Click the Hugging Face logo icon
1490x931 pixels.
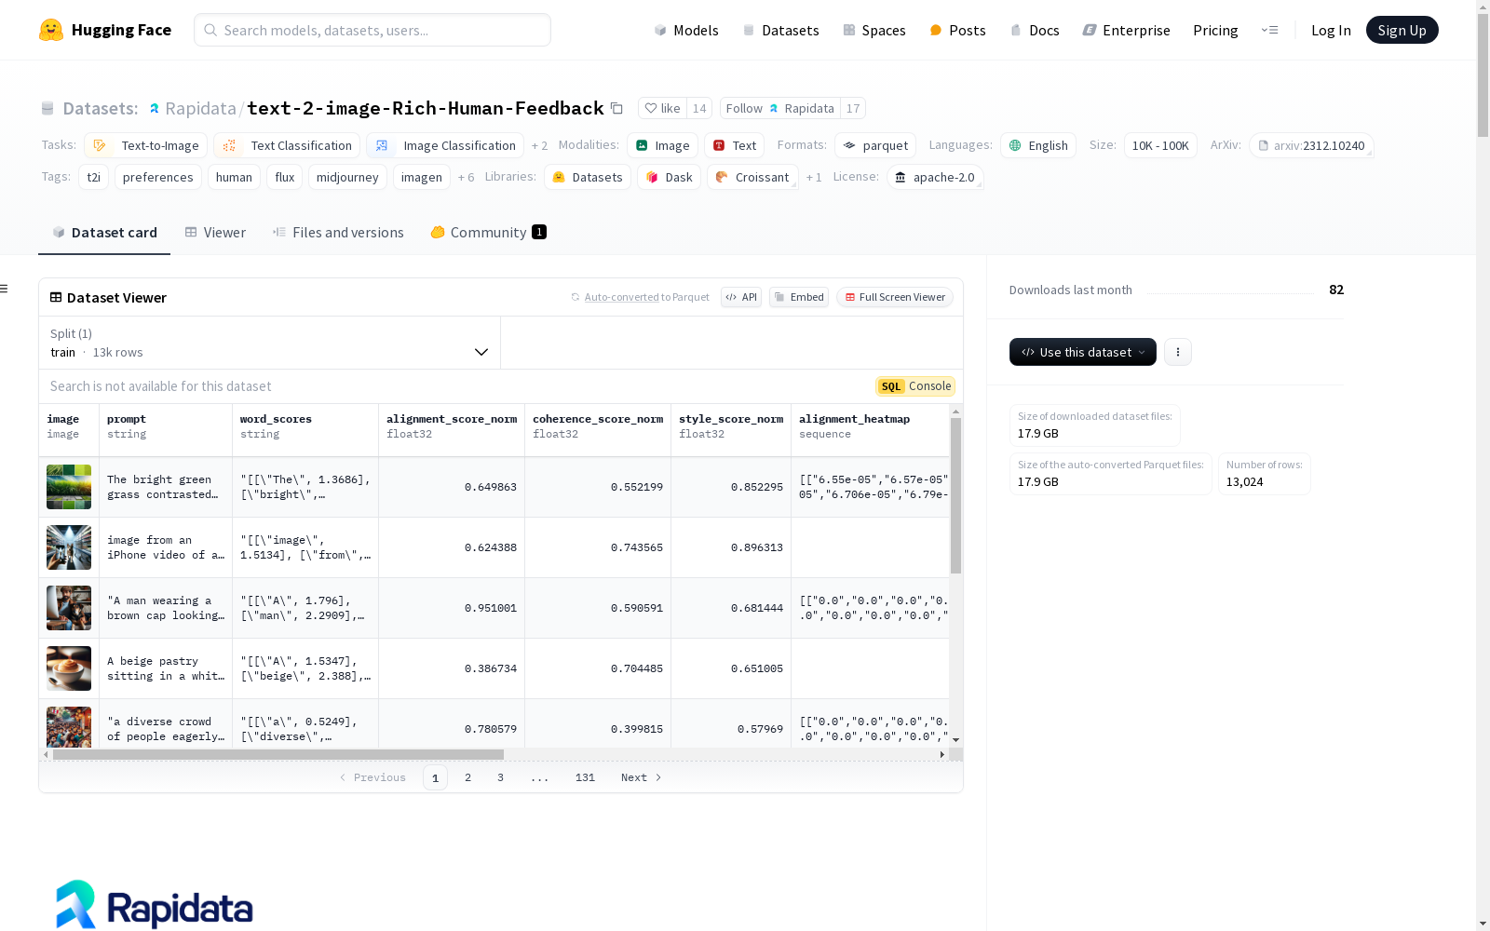[x=51, y=30]
